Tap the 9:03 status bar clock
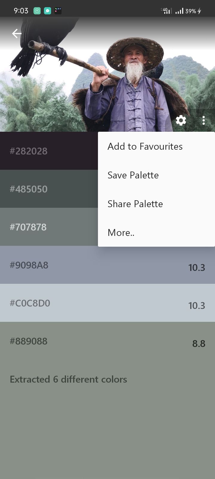The width and height of the screenshot is (215, 479). pos(21,11)
